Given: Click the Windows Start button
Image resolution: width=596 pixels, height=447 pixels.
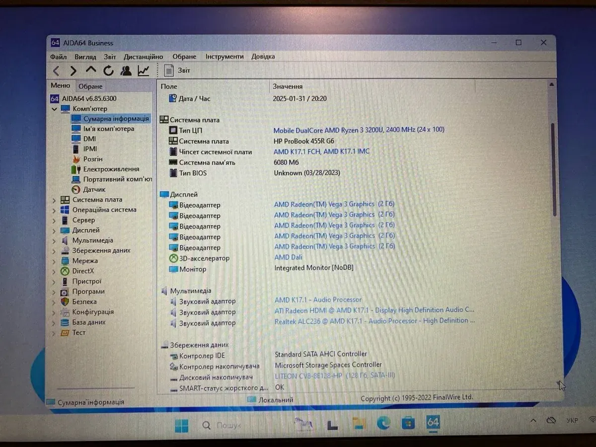Looking at the screenshot, I should coord(181,426).
